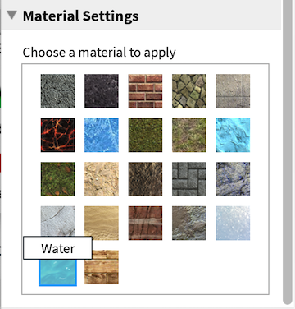This screenshot has height=309, width=295.
Task: Pick the Cracked Lava material
Action: 57,135
